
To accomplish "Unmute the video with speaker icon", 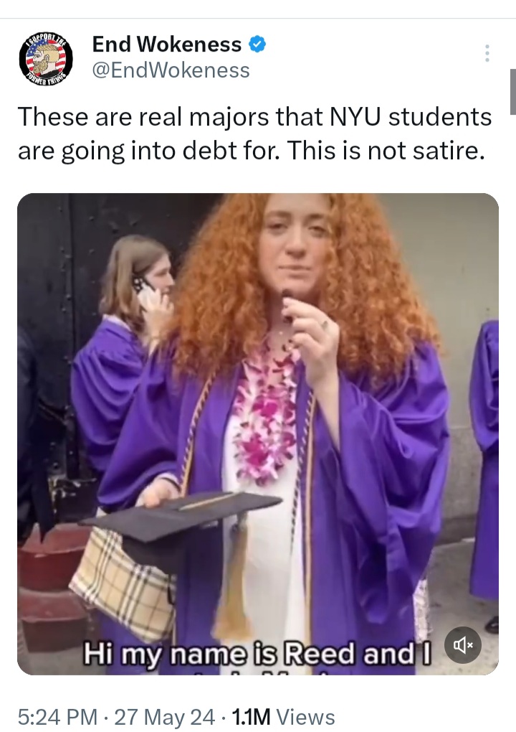I will (463, 645).
